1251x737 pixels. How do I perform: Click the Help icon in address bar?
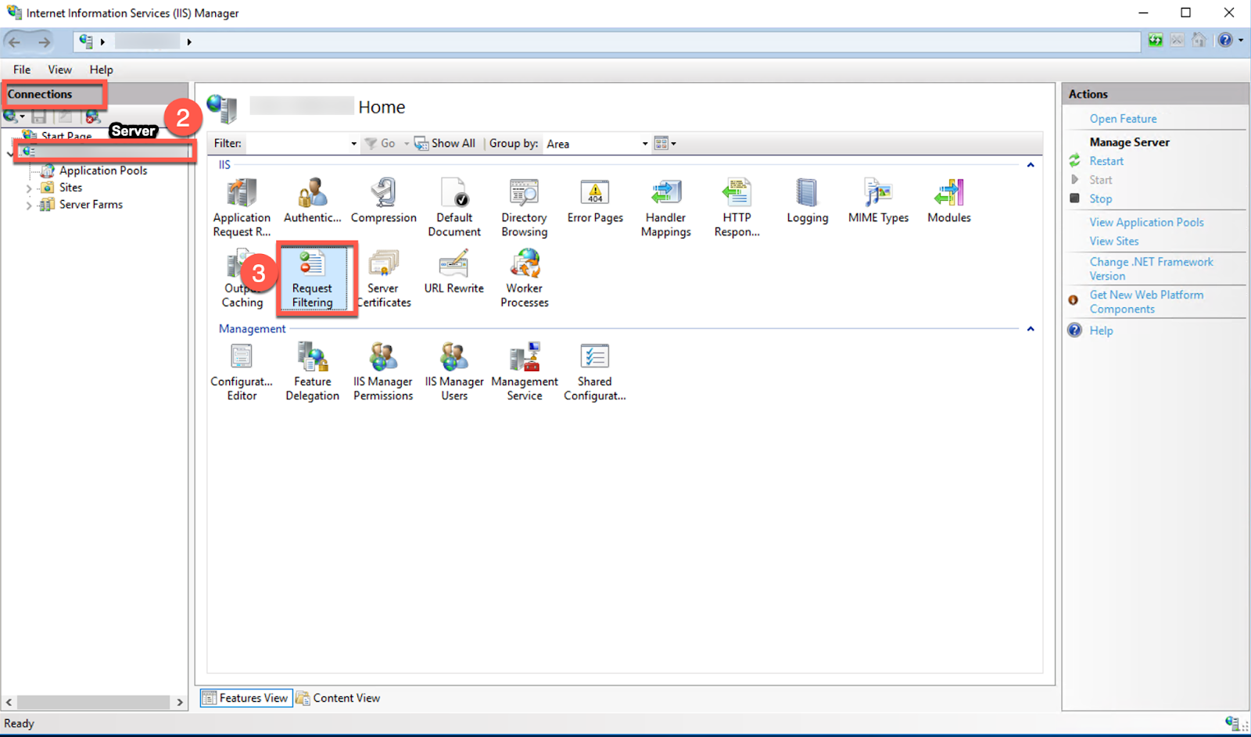1225,40
